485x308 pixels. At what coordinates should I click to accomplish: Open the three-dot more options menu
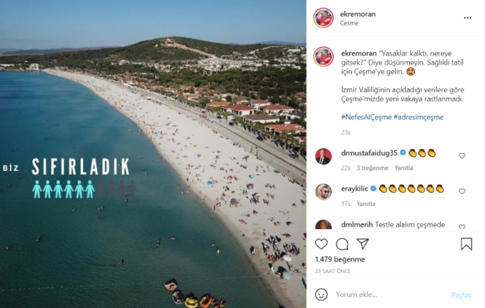coord(467,18)
